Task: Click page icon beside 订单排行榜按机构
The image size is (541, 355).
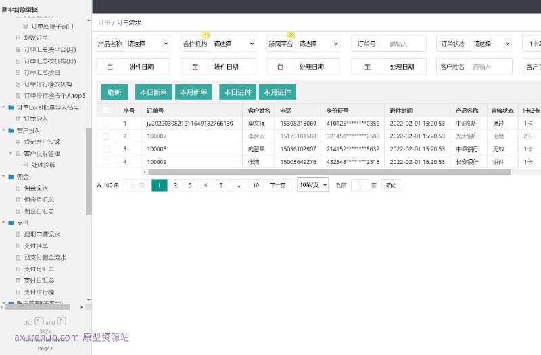Action: [18, 84]
